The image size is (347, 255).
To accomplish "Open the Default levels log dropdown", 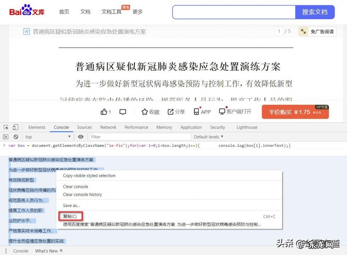I will (209, 137).
